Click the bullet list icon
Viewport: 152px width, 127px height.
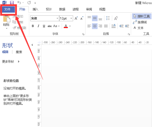pos(108,18)
